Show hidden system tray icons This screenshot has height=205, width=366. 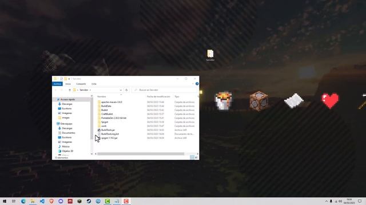[x=327, y=201]
